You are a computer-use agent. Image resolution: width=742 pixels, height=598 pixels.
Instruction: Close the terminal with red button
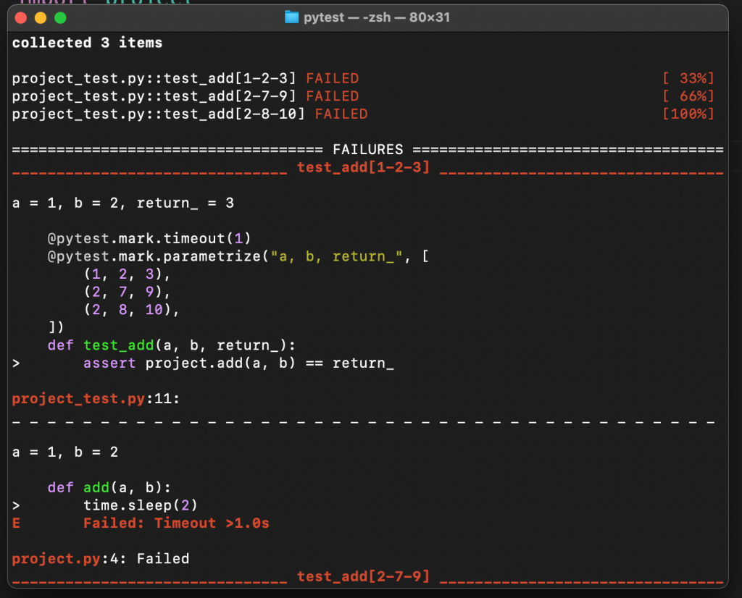click(x=21, y=18)
